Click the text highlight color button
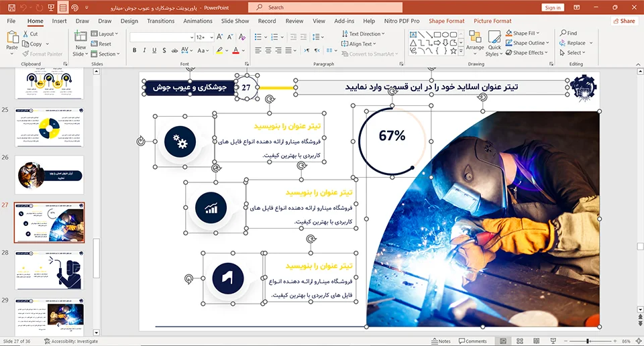The image size is (644, 346). point(220,50)
